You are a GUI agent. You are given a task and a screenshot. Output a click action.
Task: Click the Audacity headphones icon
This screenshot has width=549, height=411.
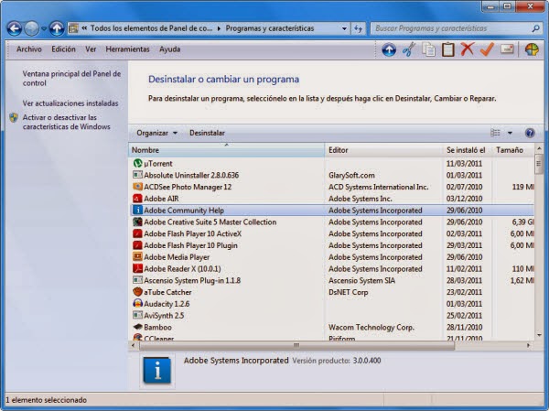point(137,303)
